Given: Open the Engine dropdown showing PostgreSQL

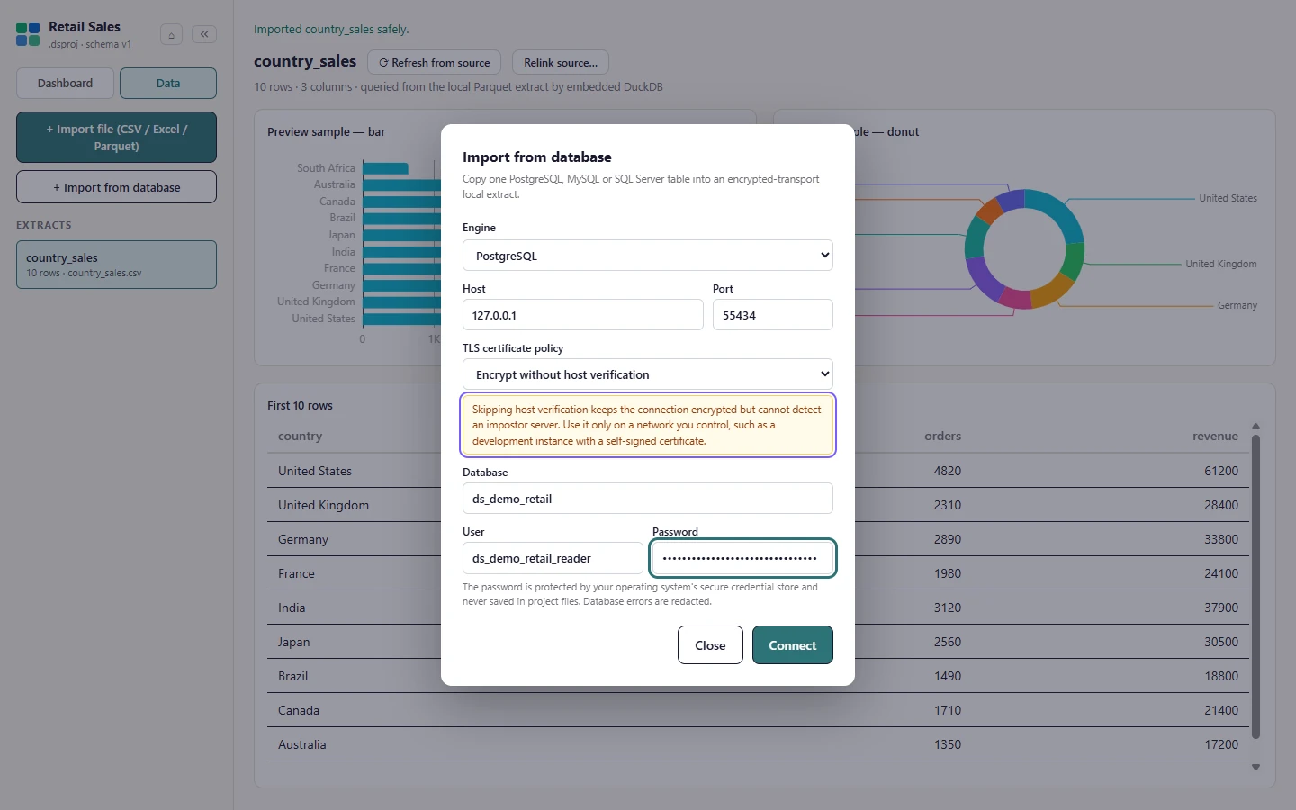Looking at the screenshot, I should [648, 256].
